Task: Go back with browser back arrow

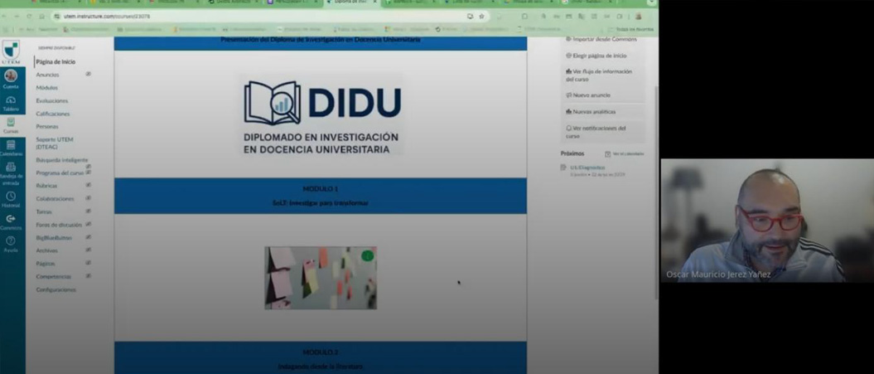Action: [6, 17]
